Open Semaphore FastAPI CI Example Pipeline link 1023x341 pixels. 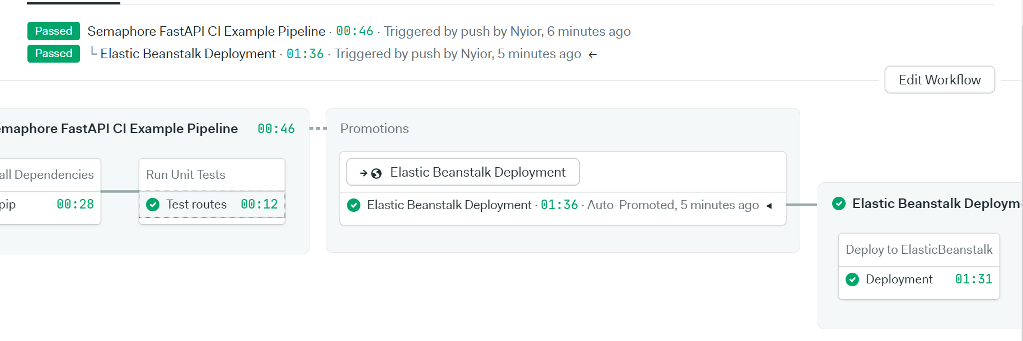pos(206,31)
